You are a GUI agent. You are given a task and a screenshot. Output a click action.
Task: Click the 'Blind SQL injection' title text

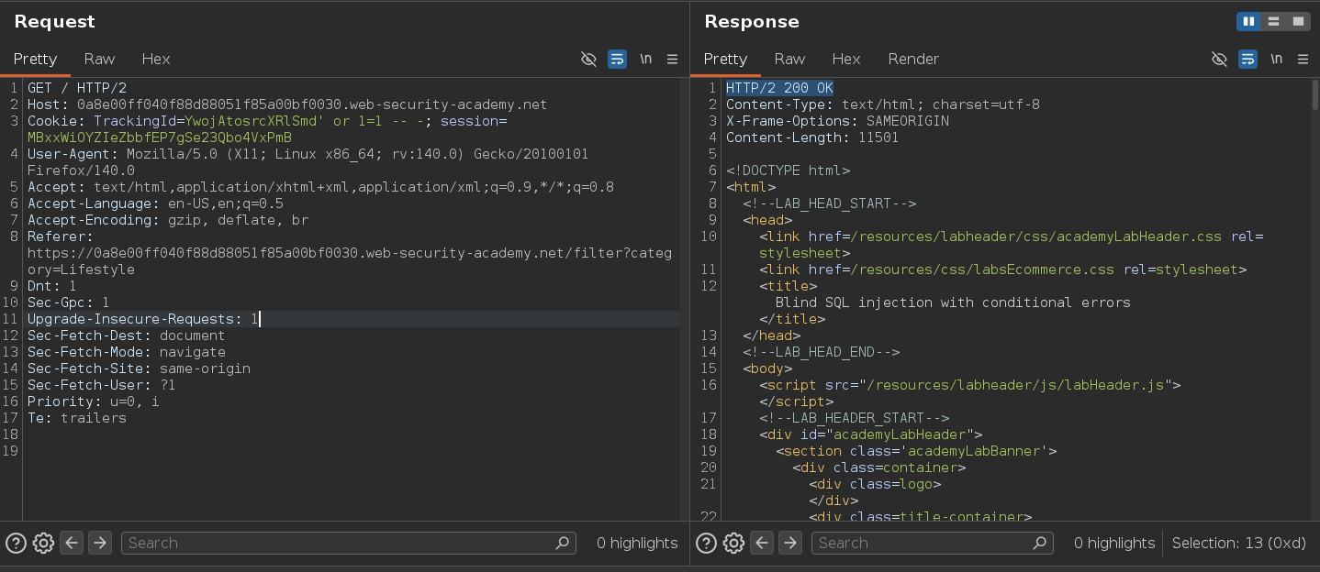pos(953,302)
